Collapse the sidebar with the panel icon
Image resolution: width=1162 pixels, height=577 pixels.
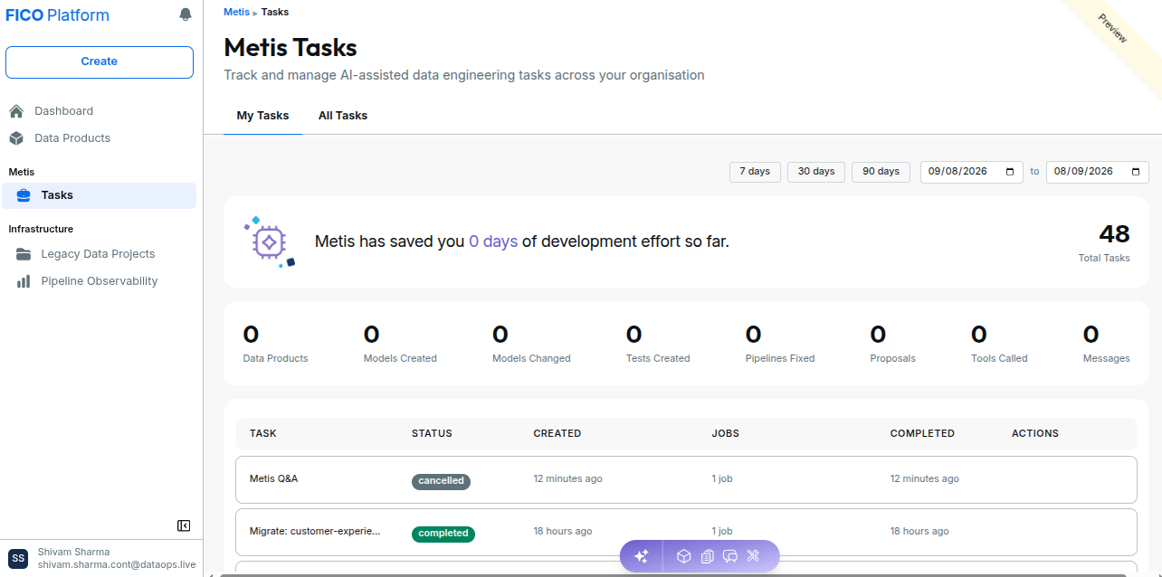[184, 525]
